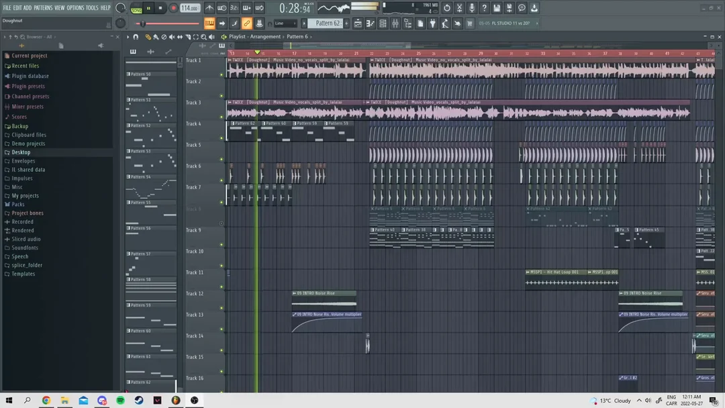This screenshot has height=408, width=725.
Task: Click the shopping cart content library icon
Action: click(x=469, y=23)
